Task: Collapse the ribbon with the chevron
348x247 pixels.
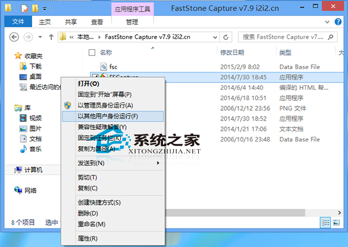Action: 327,22
